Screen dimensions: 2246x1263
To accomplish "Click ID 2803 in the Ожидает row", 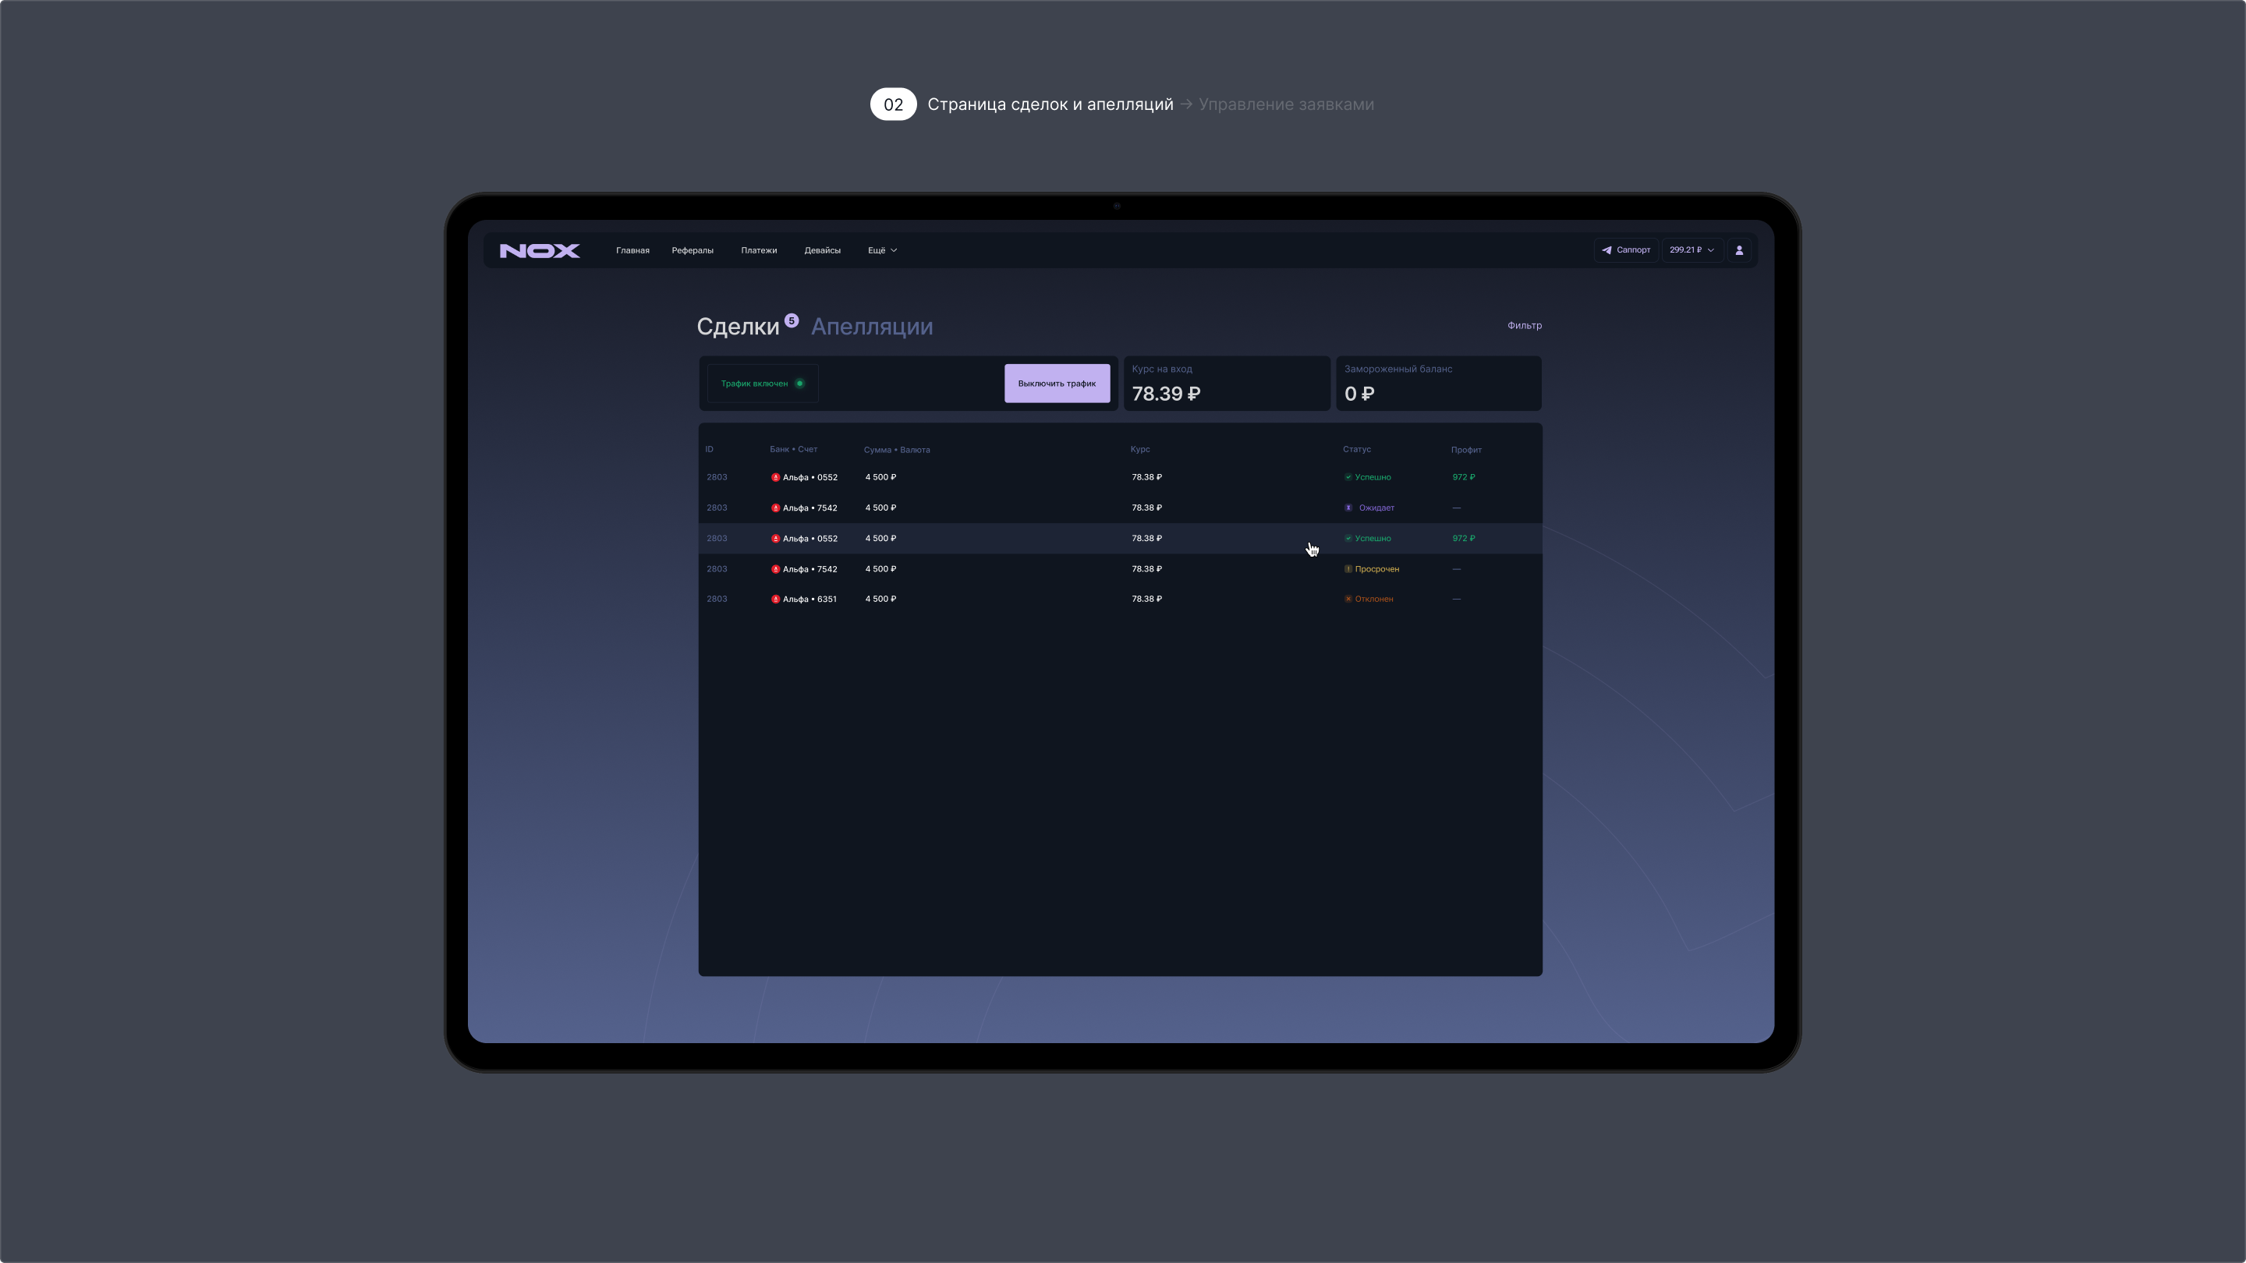I will [717, 508].
